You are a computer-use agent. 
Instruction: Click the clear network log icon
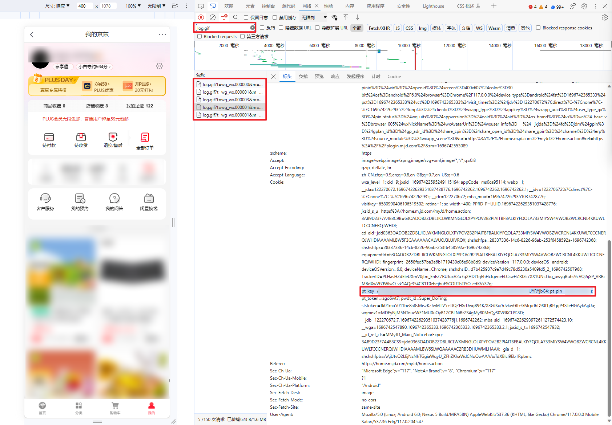(x=213, y=17)
